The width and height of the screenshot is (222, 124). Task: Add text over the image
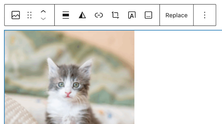tap(132, 15)
